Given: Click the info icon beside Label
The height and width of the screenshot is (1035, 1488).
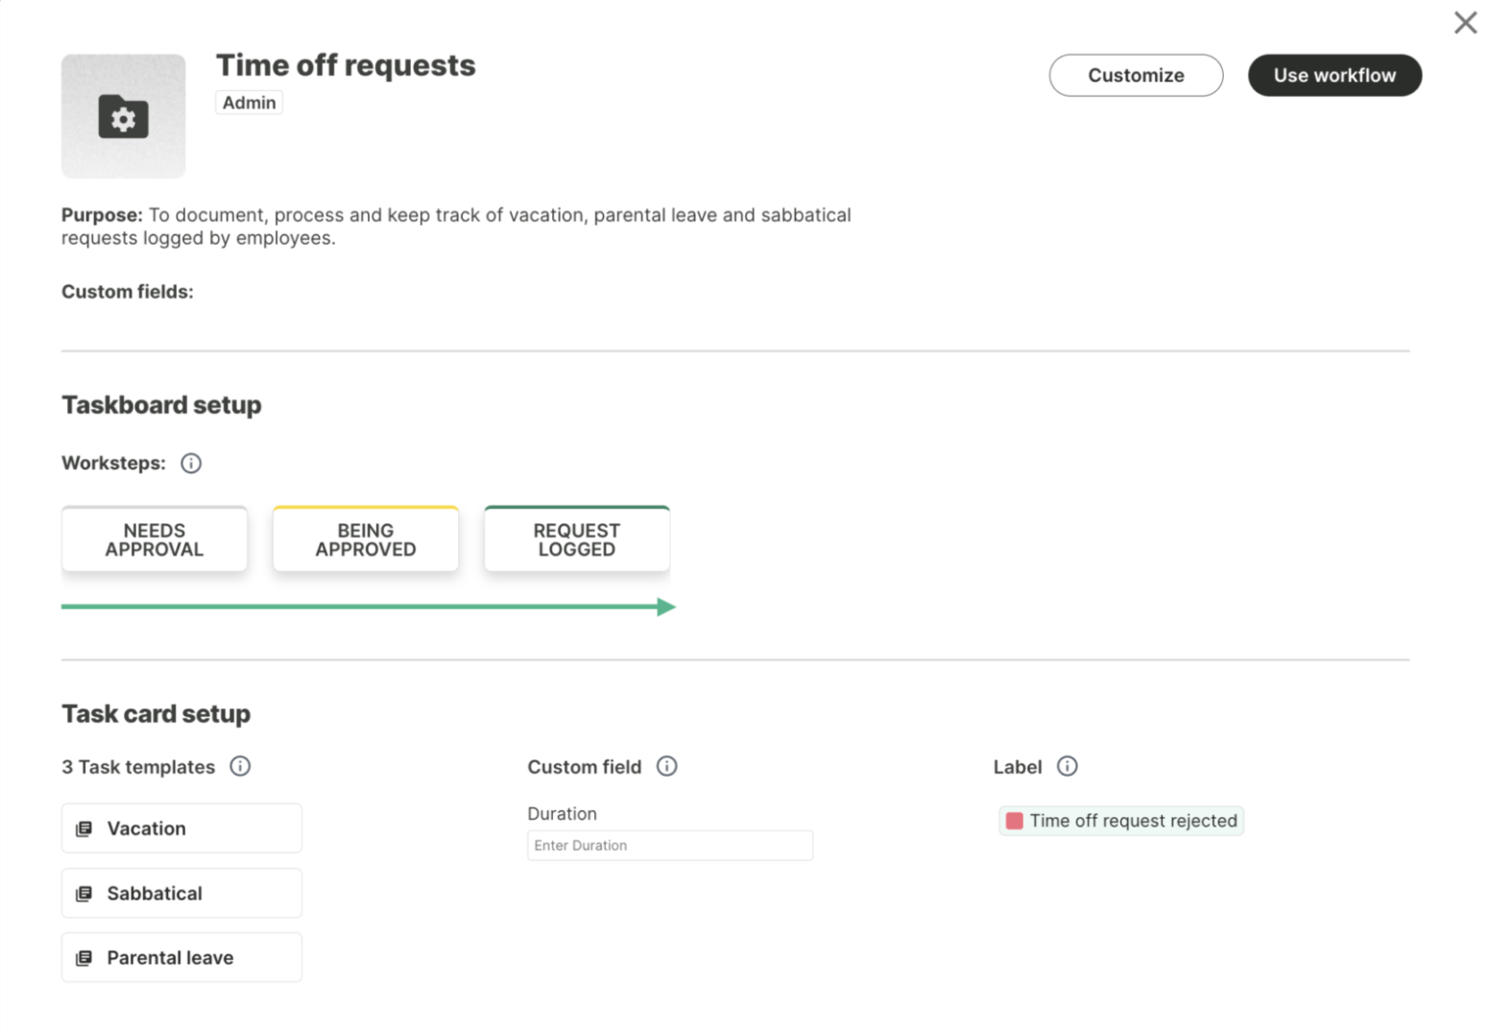Looking at the screenshot, I should (1067, 766).
